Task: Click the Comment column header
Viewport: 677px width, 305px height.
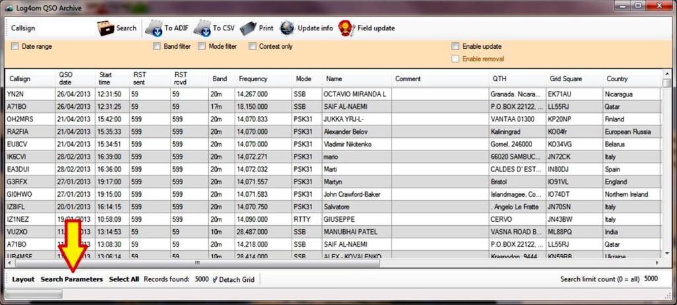Action: click(440, 79)
